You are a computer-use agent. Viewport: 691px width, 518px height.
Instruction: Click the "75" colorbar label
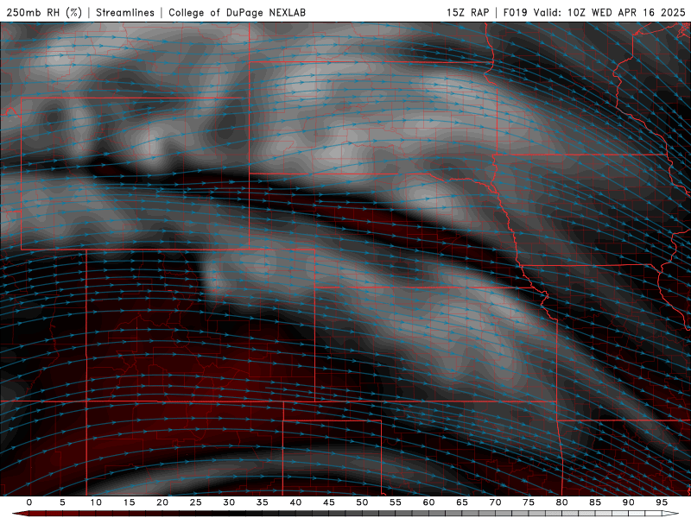529,502
